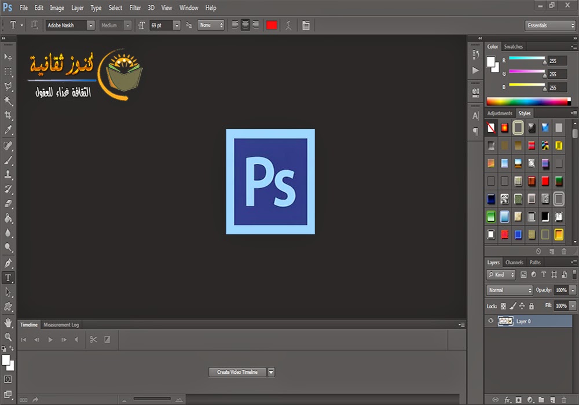This screenshot has height=405, width=579.
Task: Switch to the Channels tab
Action: [514, 262]
